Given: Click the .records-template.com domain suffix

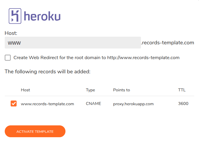Looking at the screenshot, I should point(168,43).
